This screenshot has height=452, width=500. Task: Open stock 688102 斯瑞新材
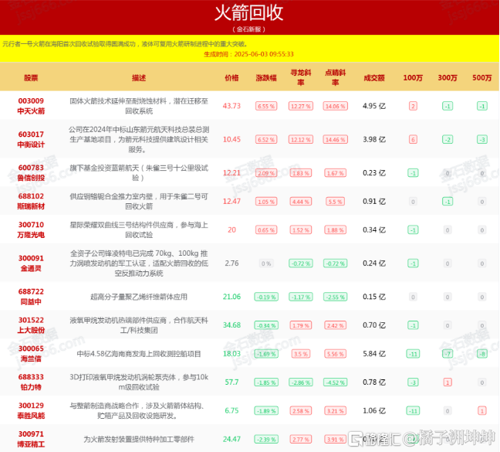click(x=31, y=202)
